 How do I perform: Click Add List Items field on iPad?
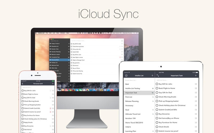click(x=177, y=80)
